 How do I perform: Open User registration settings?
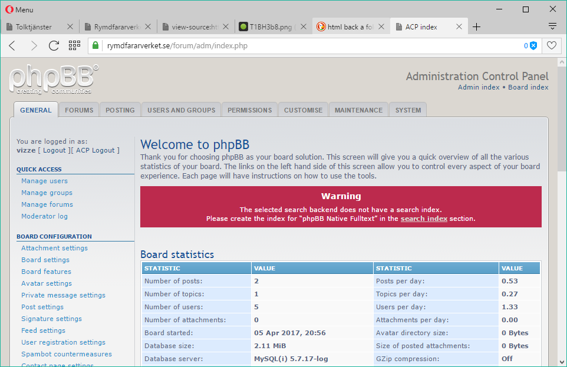point(63,342)
